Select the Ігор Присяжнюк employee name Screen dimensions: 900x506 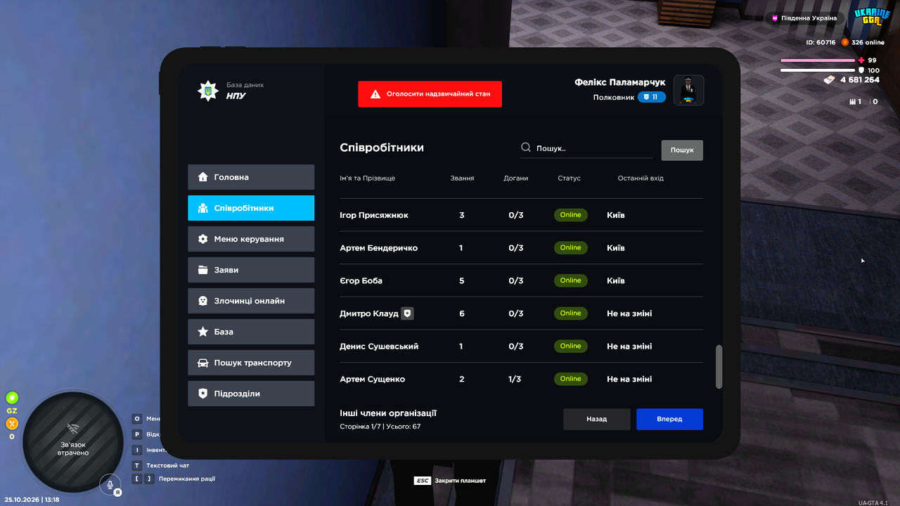point(374,215)
